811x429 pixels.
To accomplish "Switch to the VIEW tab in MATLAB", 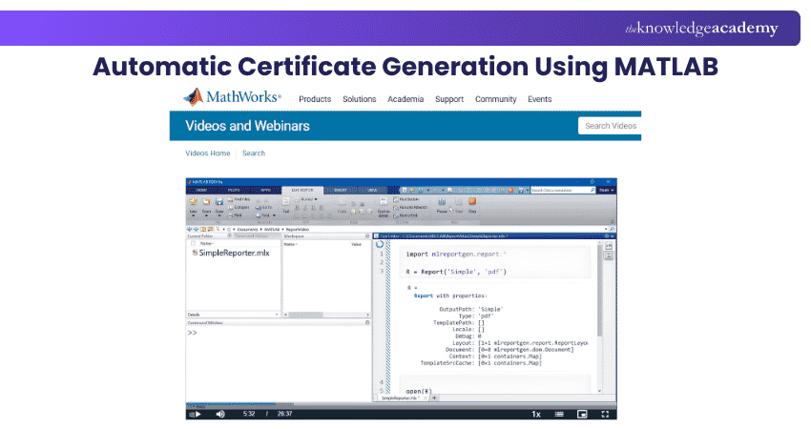I will click(x=372, y=191).
